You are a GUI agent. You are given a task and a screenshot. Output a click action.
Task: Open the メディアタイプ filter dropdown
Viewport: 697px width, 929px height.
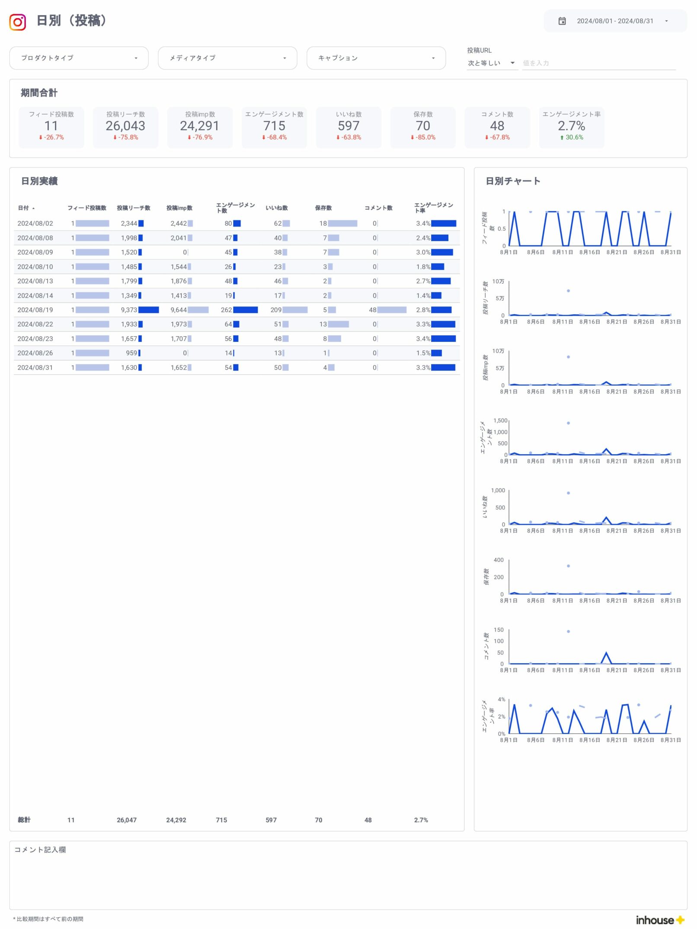point(227,58)
